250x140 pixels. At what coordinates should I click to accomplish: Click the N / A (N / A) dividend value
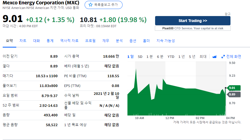click(109, 106)
